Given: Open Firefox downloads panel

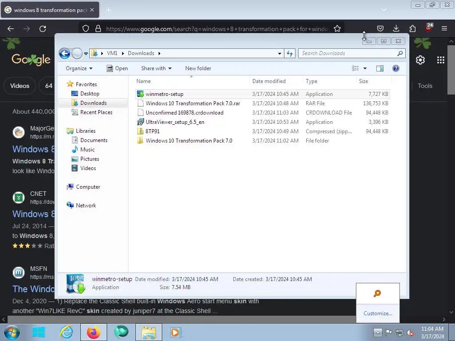Looking at the screenshot, I should click(396, 28).
